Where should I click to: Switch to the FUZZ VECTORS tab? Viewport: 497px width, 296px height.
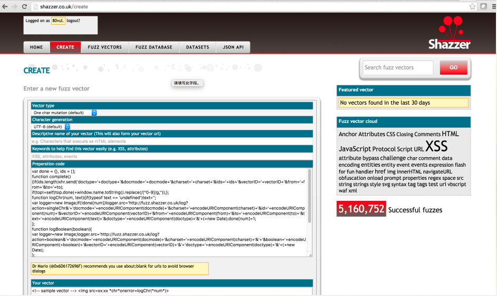click(104, 47)
